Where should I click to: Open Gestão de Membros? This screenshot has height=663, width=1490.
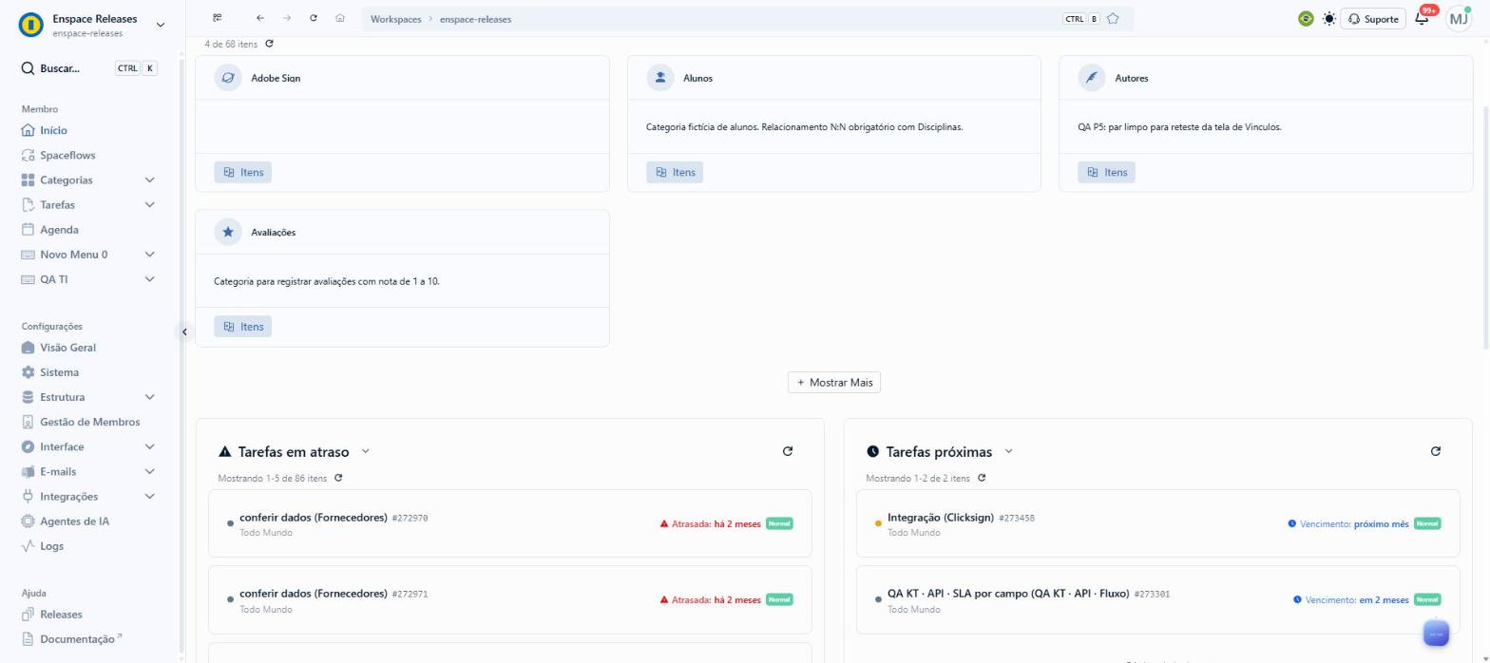(89, 422)
